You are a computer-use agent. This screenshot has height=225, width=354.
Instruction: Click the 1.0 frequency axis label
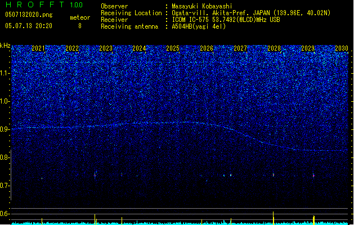pos(5,101)
